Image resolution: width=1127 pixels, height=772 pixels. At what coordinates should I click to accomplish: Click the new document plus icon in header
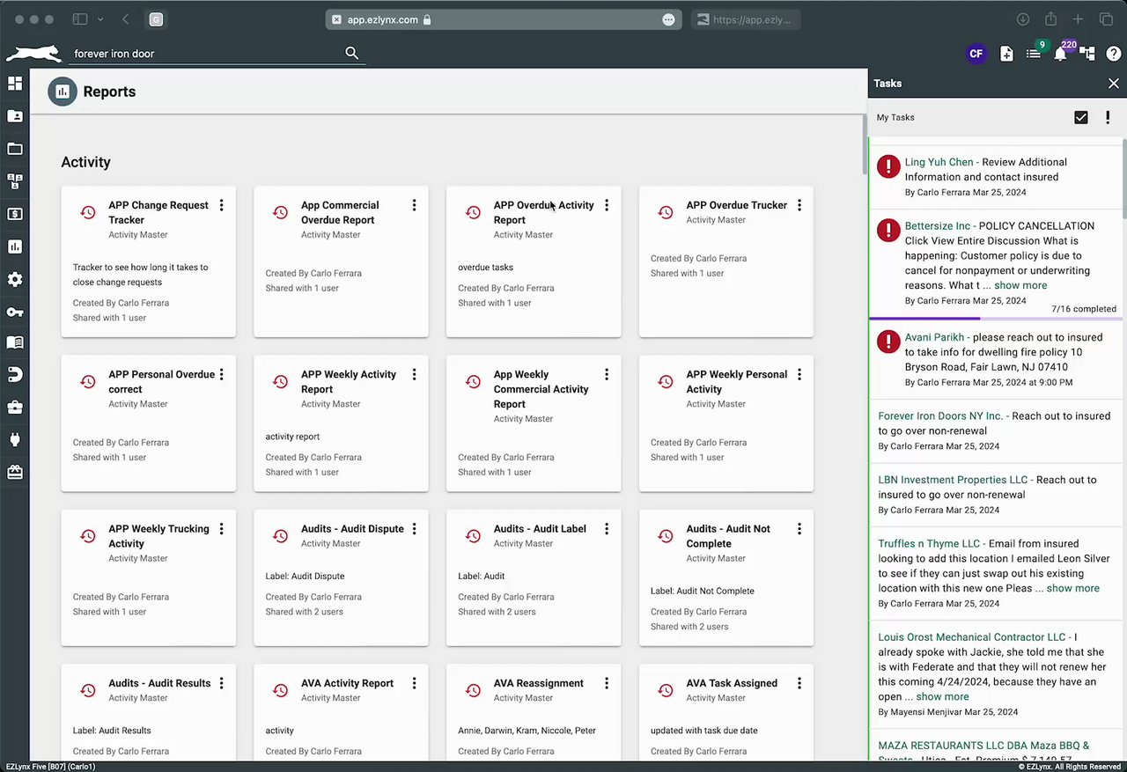1006,54
